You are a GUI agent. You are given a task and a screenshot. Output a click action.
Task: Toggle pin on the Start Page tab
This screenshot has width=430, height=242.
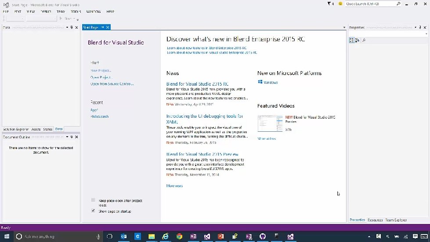coord(103,27)
